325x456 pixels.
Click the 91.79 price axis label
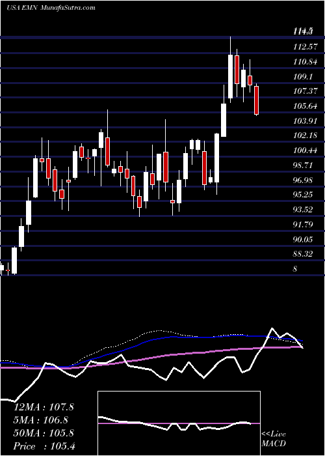(302, 224)
